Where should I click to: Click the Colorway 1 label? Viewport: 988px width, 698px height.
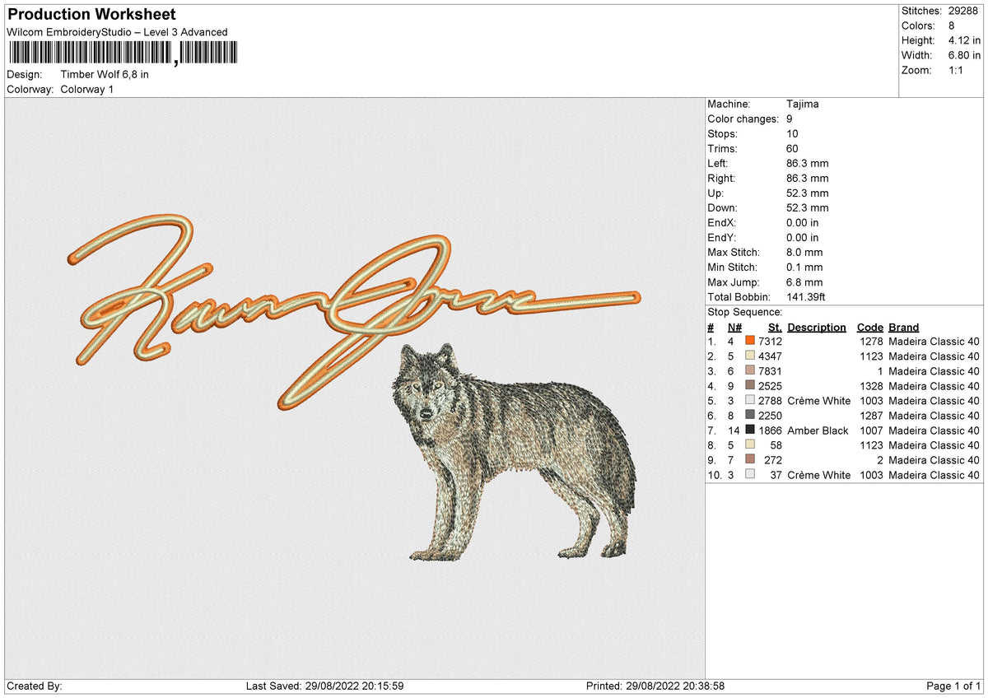click(x=86, y=90)
